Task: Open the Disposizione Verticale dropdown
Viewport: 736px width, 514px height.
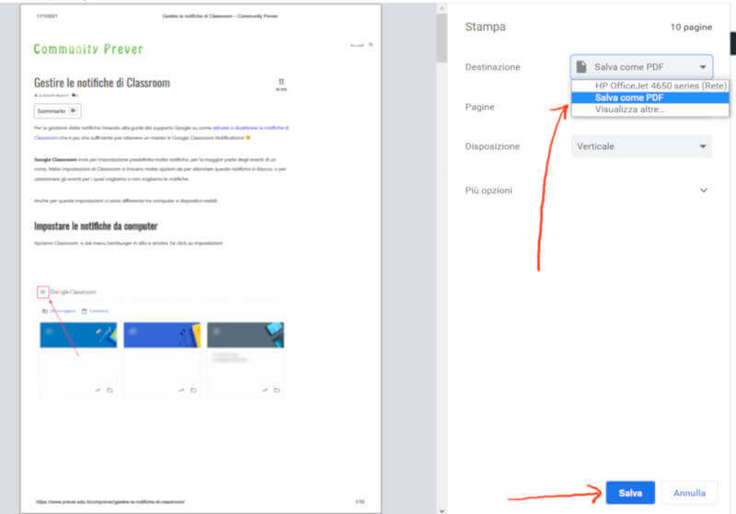Action: (641, 146)
